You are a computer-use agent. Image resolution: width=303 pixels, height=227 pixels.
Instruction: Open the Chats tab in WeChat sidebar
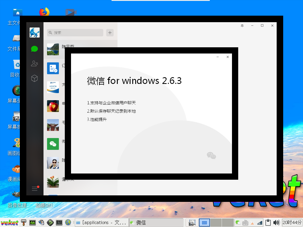pyautogui.click(x=35, y=49)
